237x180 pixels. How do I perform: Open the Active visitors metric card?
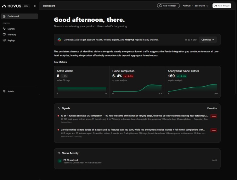point(82,82)
